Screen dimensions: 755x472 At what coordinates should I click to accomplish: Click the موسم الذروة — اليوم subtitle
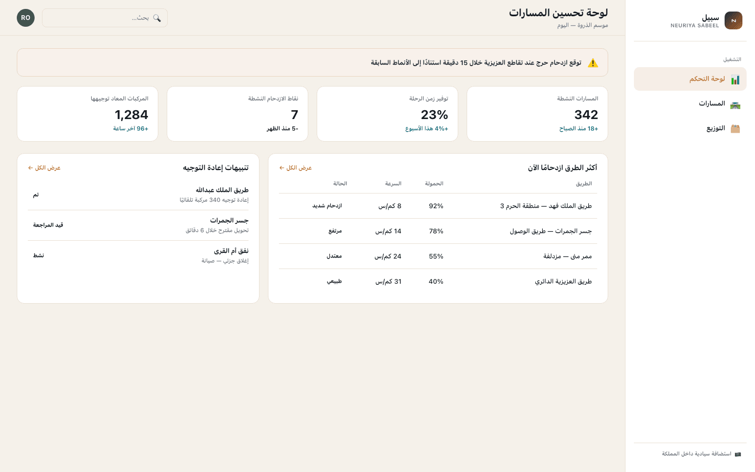[583, 25]
